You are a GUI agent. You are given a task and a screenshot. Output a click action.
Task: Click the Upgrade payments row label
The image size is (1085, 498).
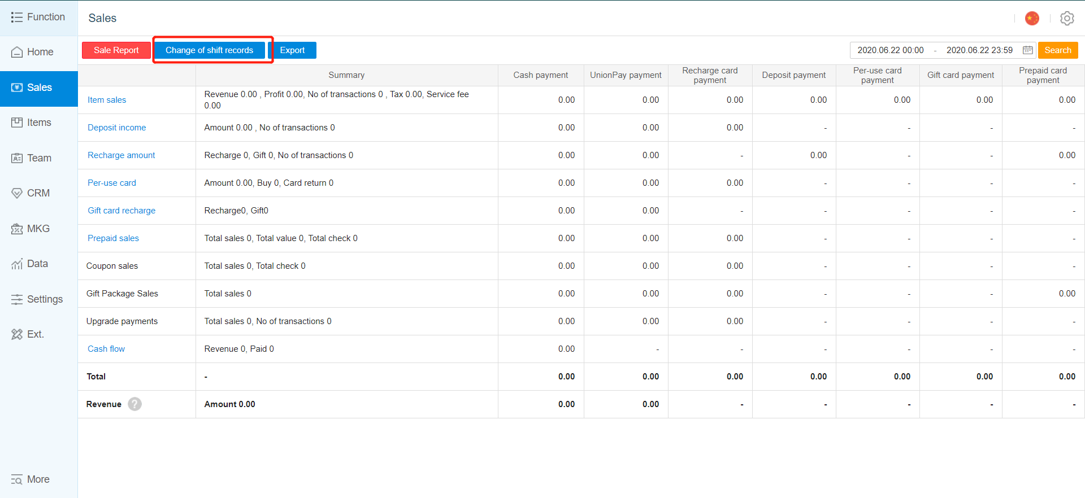coord(122,321)
